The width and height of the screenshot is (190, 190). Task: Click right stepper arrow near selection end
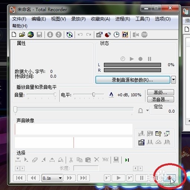coord(140,168)
